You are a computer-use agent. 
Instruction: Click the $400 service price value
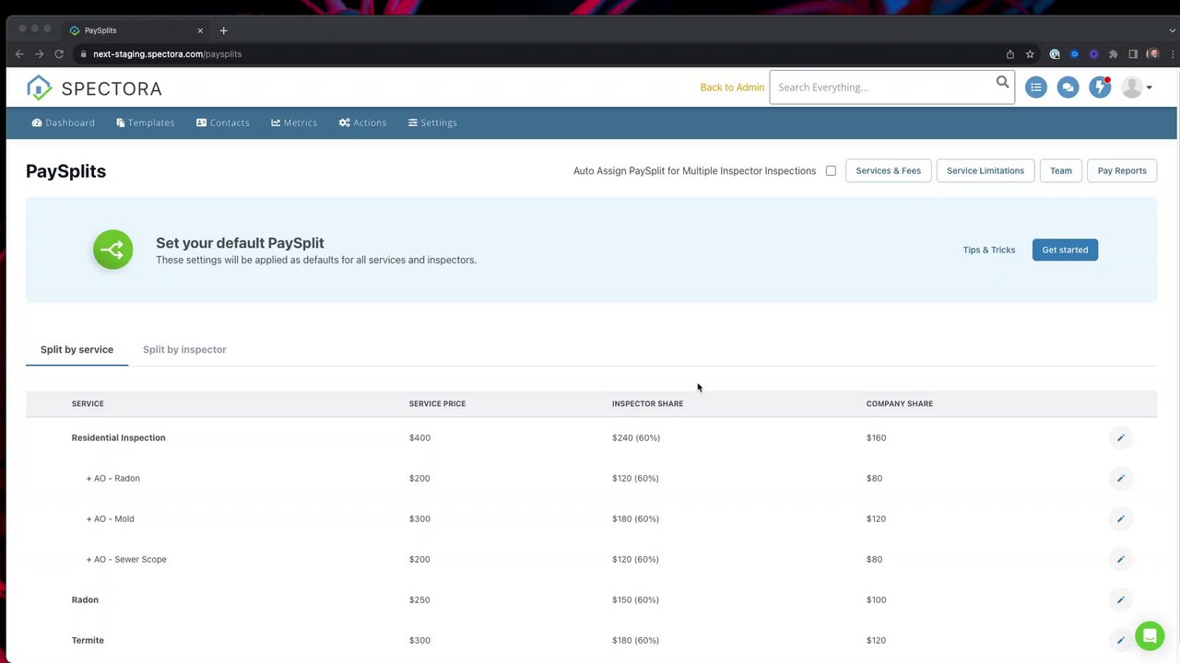[419, 437]
